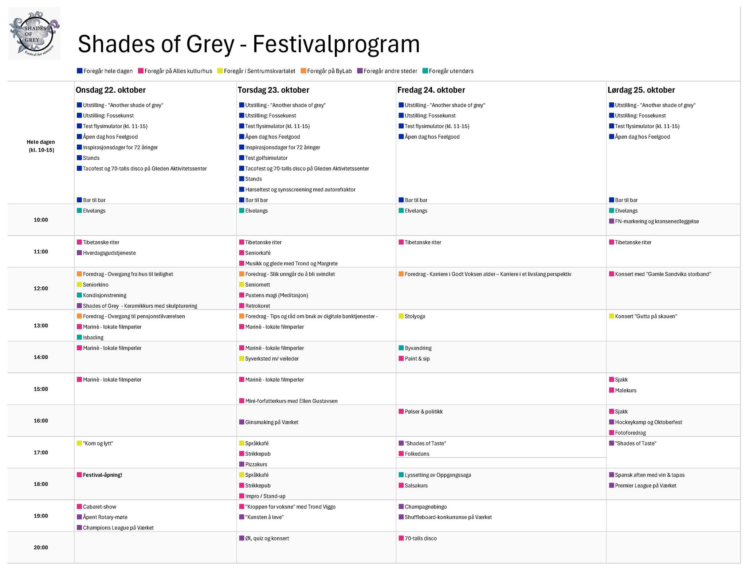Select 'Festival-åpning!' on Wednesday at 18:00
Viewport: 746px width, 569px height.
tap(102, 475)
